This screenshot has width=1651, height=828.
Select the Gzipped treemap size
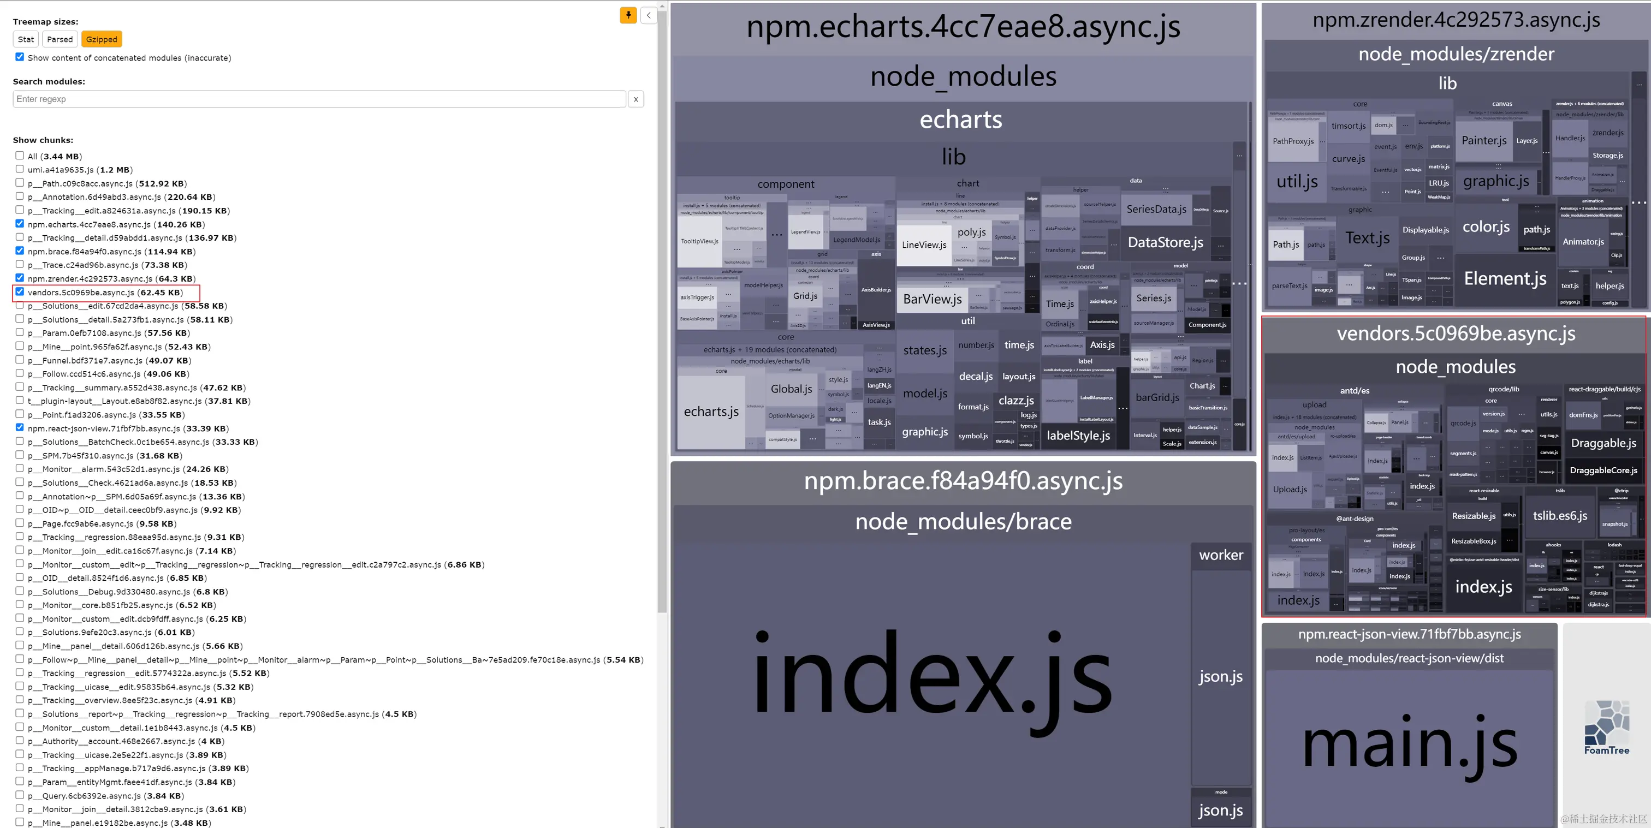[x=101, y=39]
